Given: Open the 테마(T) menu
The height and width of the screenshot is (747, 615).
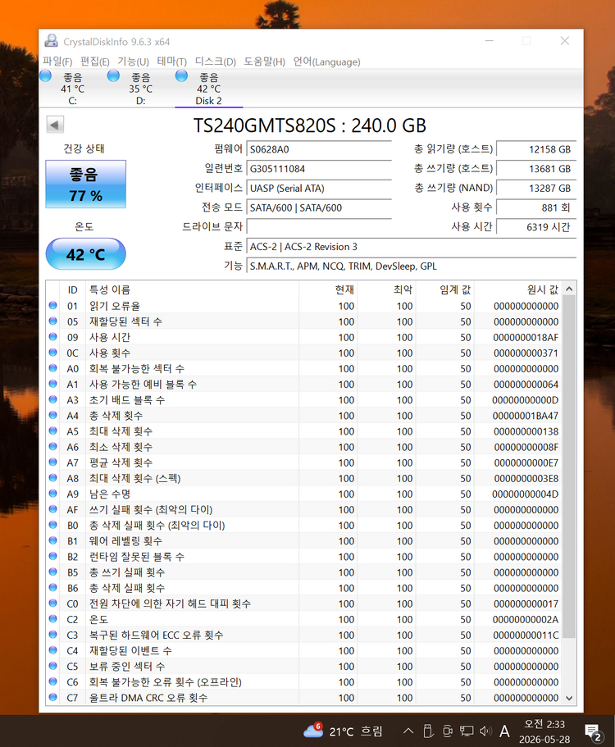Looking at the screenshot, I should point(171,62).
